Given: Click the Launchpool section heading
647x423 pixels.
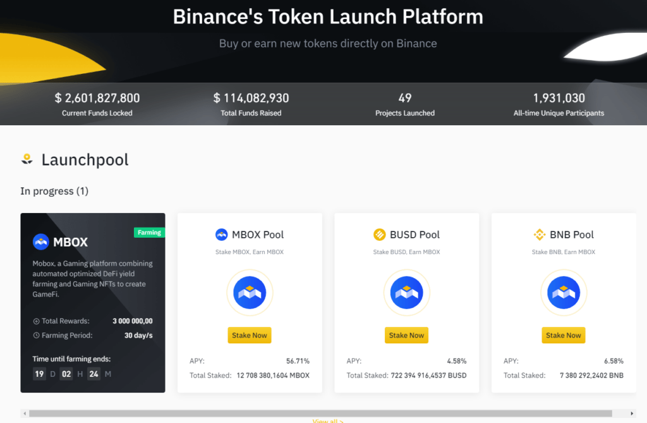Looking at the screenshot, I should (85, 160).
